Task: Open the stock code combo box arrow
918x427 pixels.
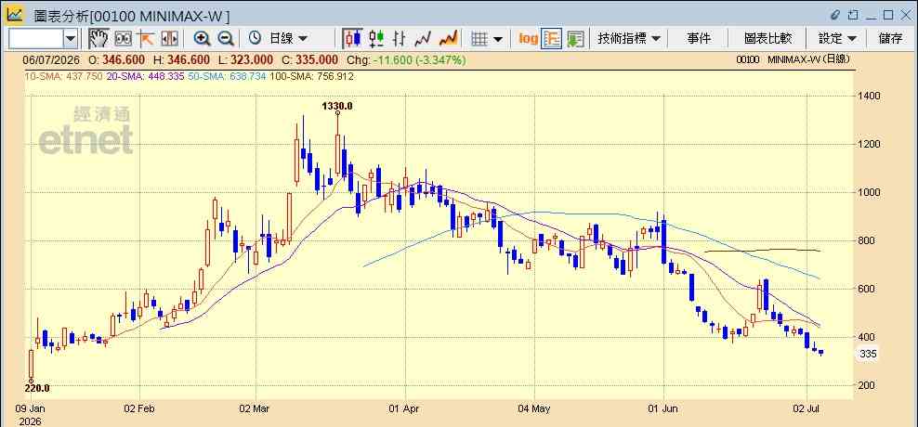Action: [x=71, y=39]
